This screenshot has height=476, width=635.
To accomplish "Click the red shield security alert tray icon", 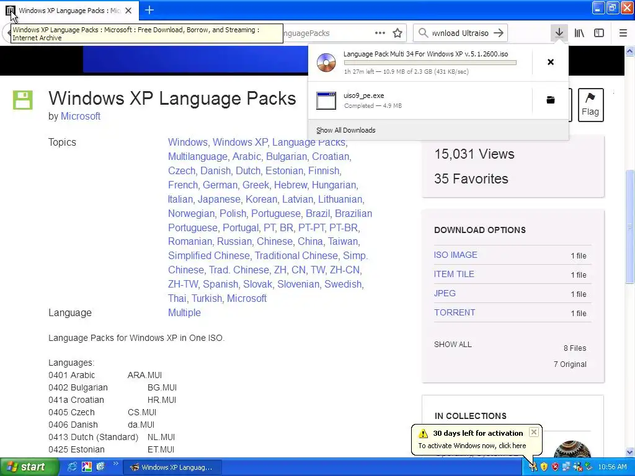I will pyautogui.click(x=555, y=467).
